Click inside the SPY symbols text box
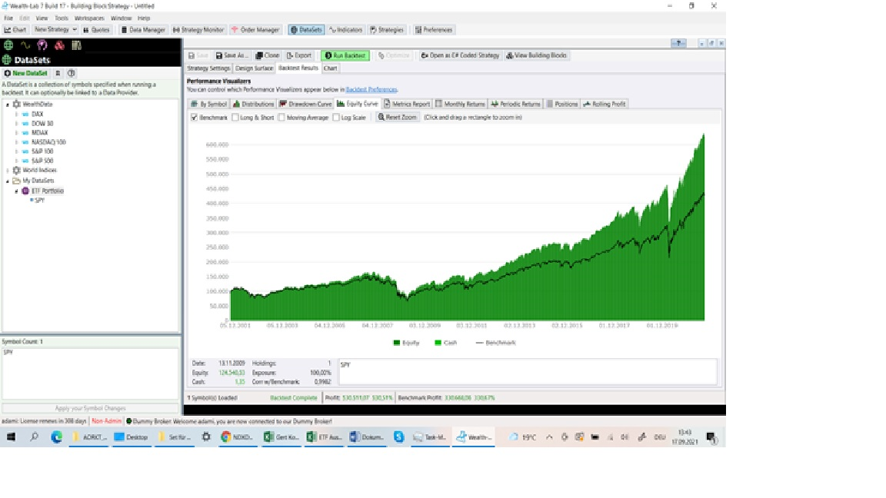This screenshot has width=886, height=498. 90,375
